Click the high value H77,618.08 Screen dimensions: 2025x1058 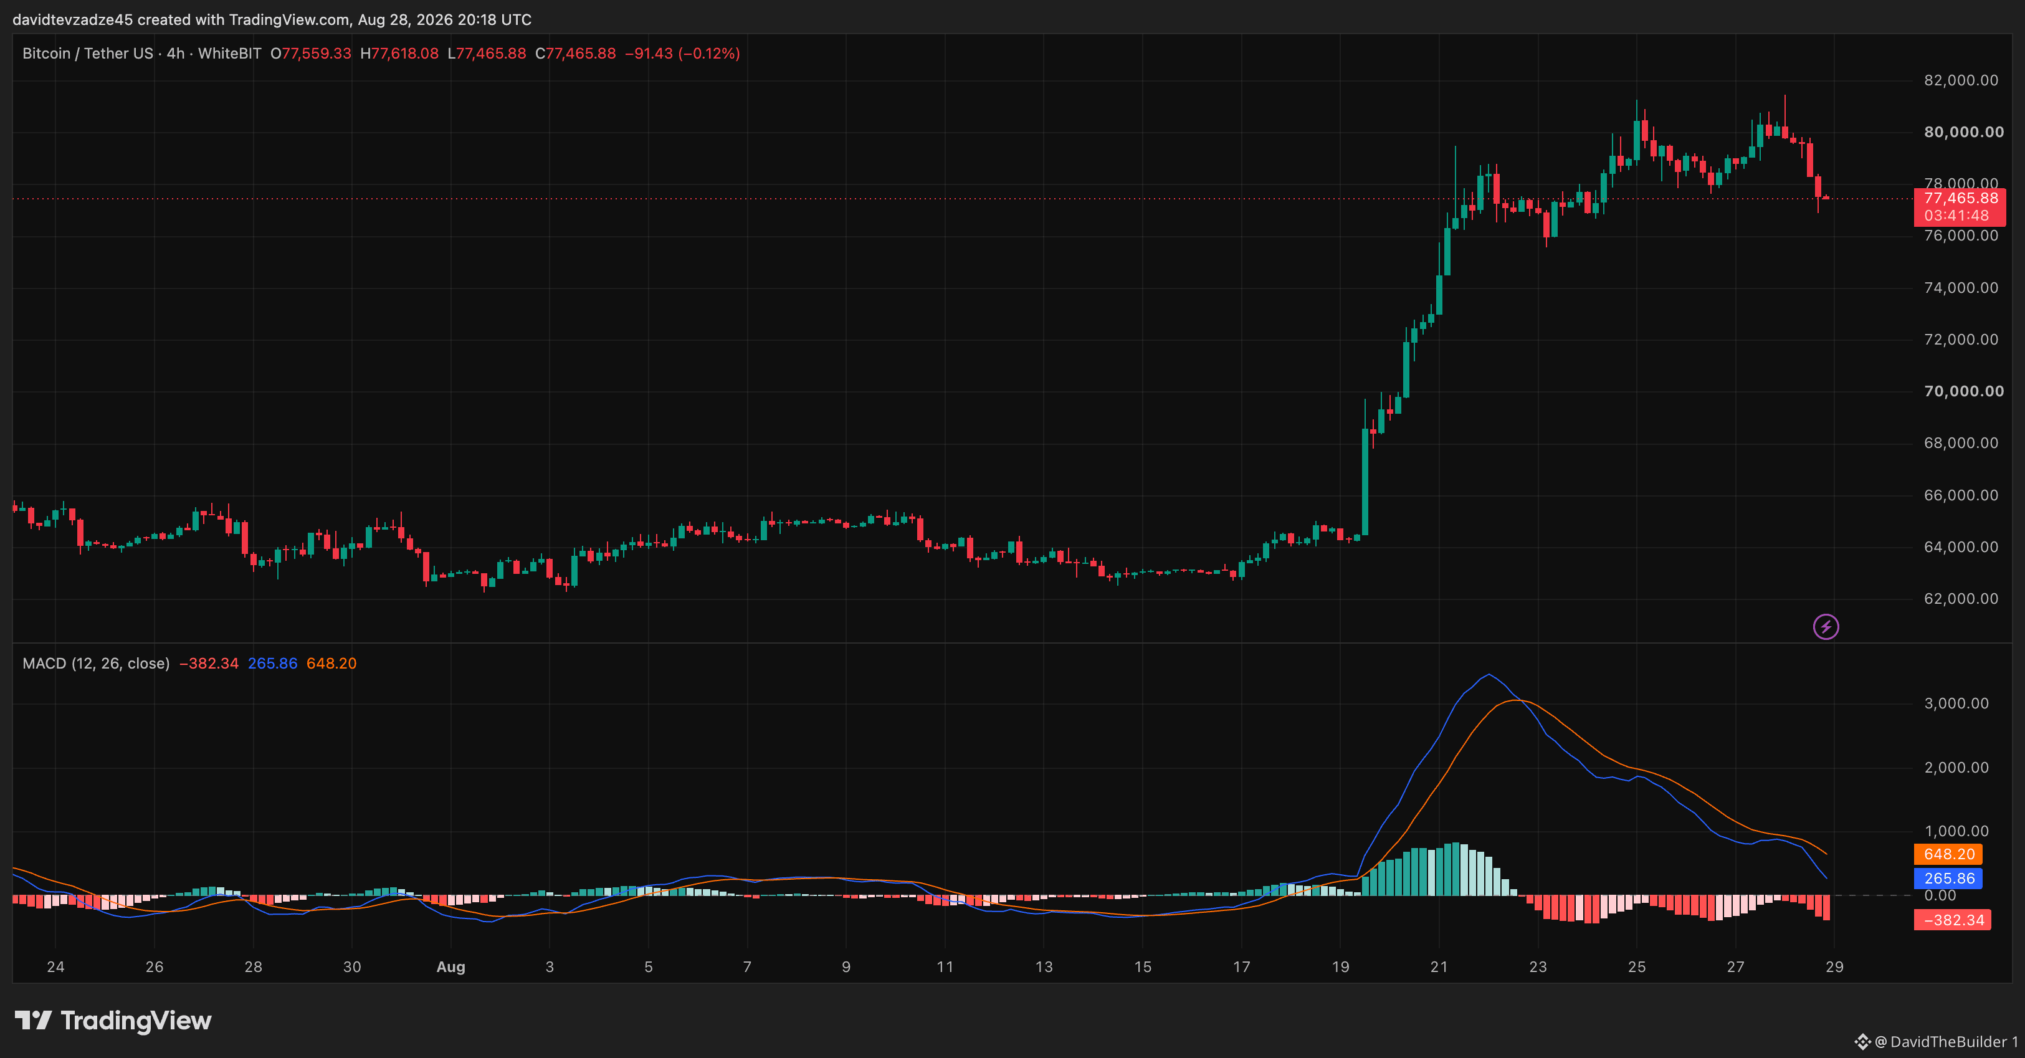pyautogui.click(x=399, y=54)
